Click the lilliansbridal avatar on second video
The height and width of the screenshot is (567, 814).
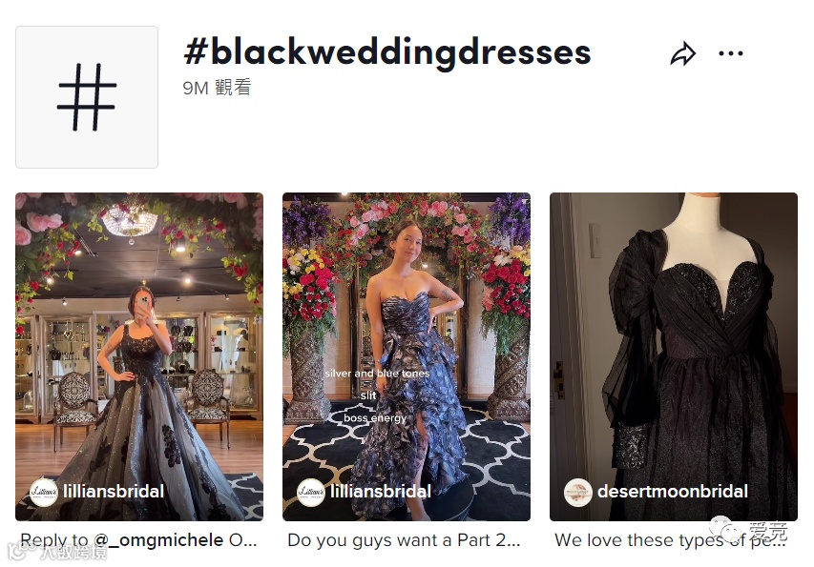point(311,492)
